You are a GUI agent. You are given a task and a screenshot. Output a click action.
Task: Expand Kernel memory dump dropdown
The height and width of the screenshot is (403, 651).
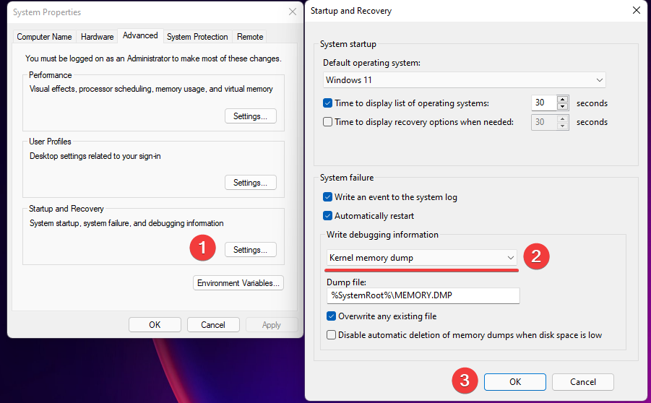[421, 258]
